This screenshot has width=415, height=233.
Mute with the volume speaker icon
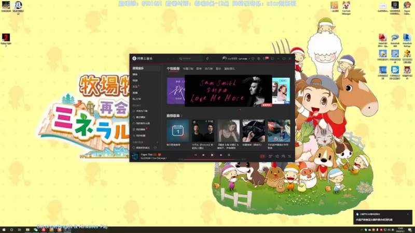[x=276, y=156]
